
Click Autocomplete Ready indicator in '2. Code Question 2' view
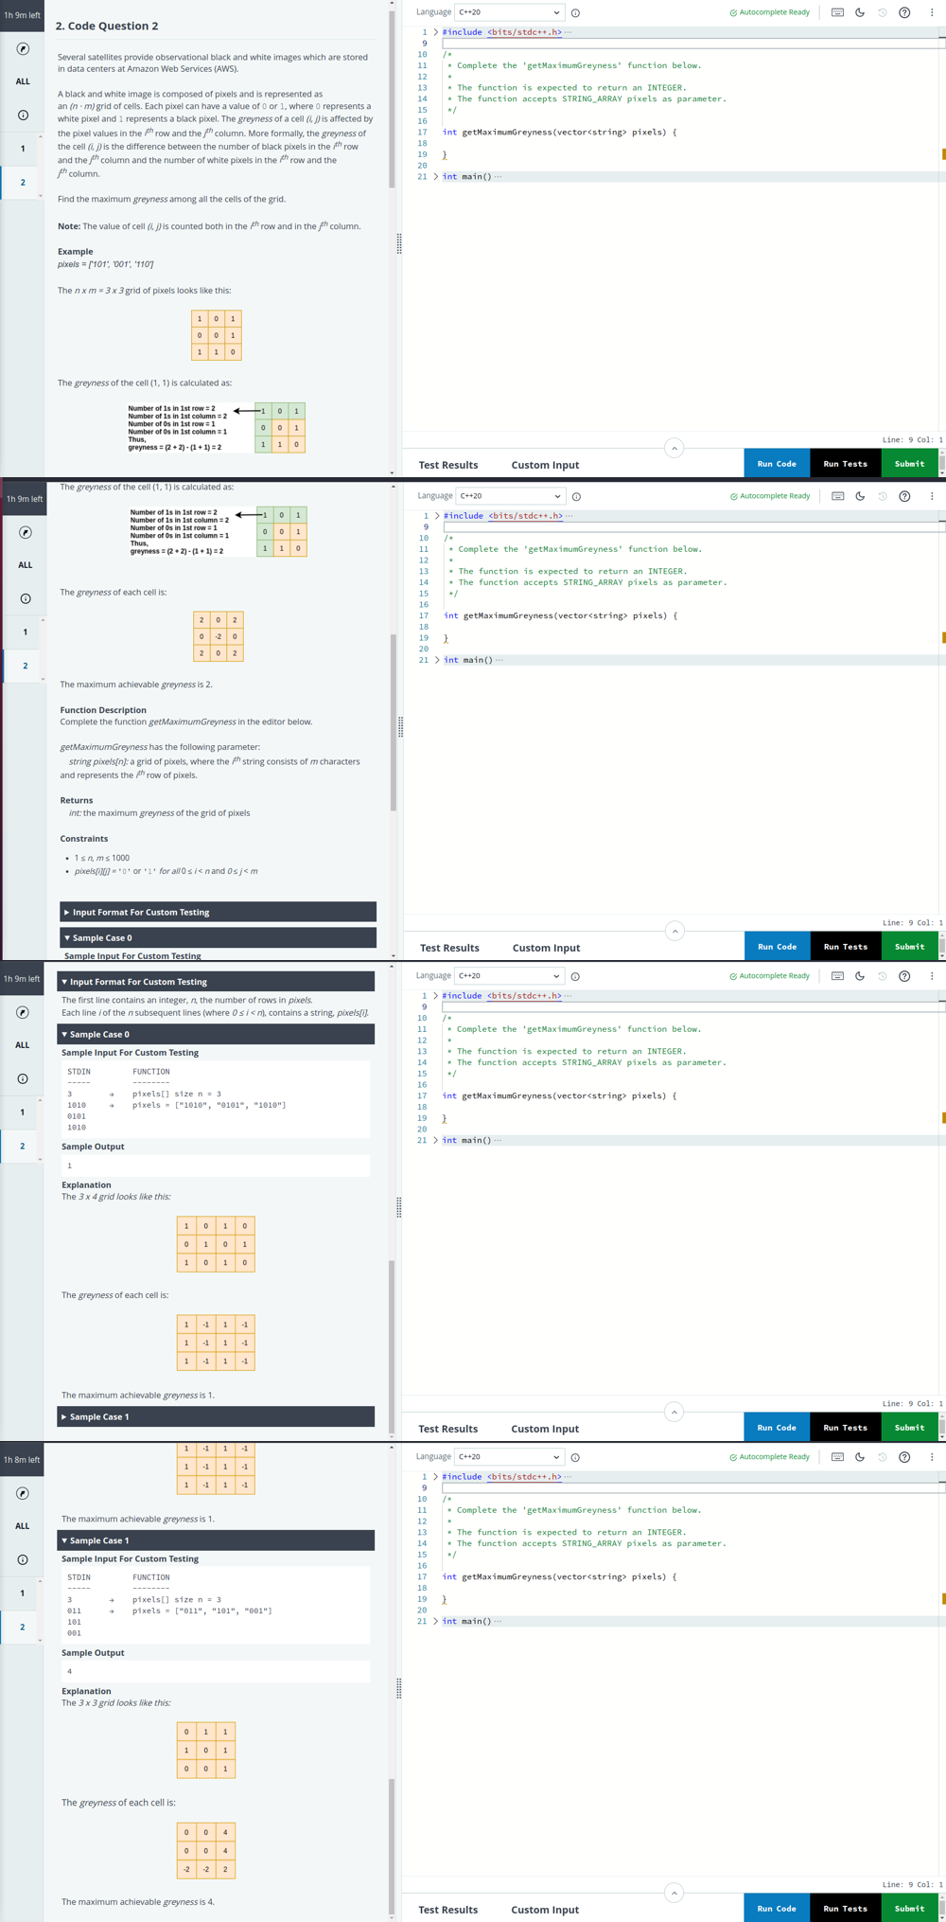[x=769, y=12]
